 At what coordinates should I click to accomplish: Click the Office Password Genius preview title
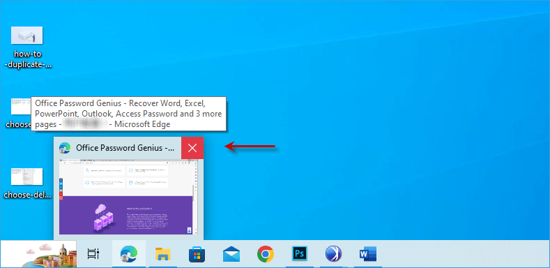(x=125, y=148)
